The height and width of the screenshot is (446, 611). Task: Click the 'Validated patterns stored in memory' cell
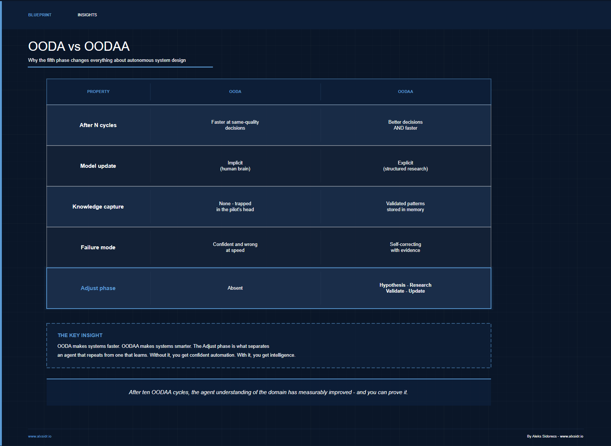tap(405, 207)
